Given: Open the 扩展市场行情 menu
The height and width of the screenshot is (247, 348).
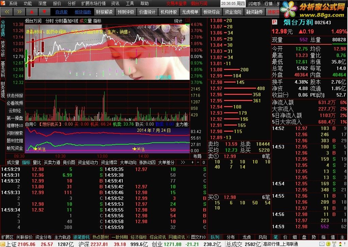Looking at the screenshot, I should (93, 3).
